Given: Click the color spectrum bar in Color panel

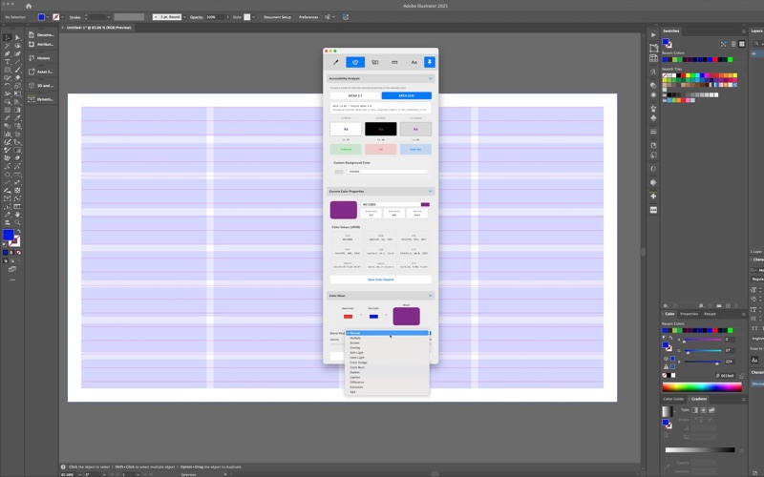Looking at the screenshot, I should [x=702, y=387].
